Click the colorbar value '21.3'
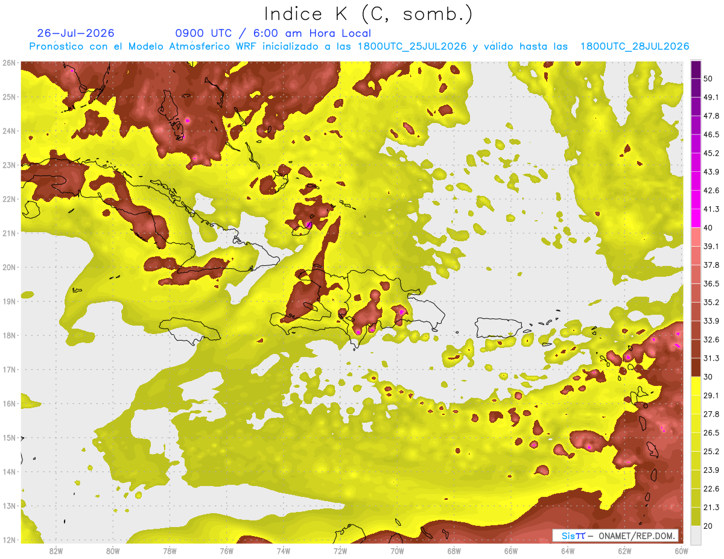The height and width of the screenshot is (559, 724). 711,508
